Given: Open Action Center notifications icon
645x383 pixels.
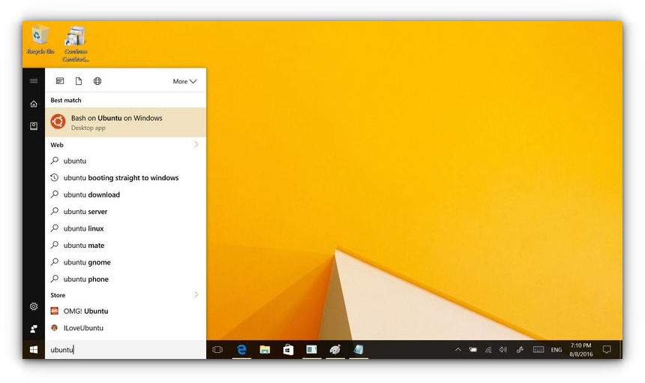Looking at the screenshot, I should (x=607, y=350).
